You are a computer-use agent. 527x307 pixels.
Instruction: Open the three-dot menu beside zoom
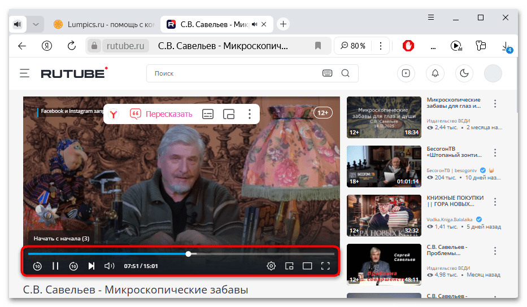[x=381, y=46]
